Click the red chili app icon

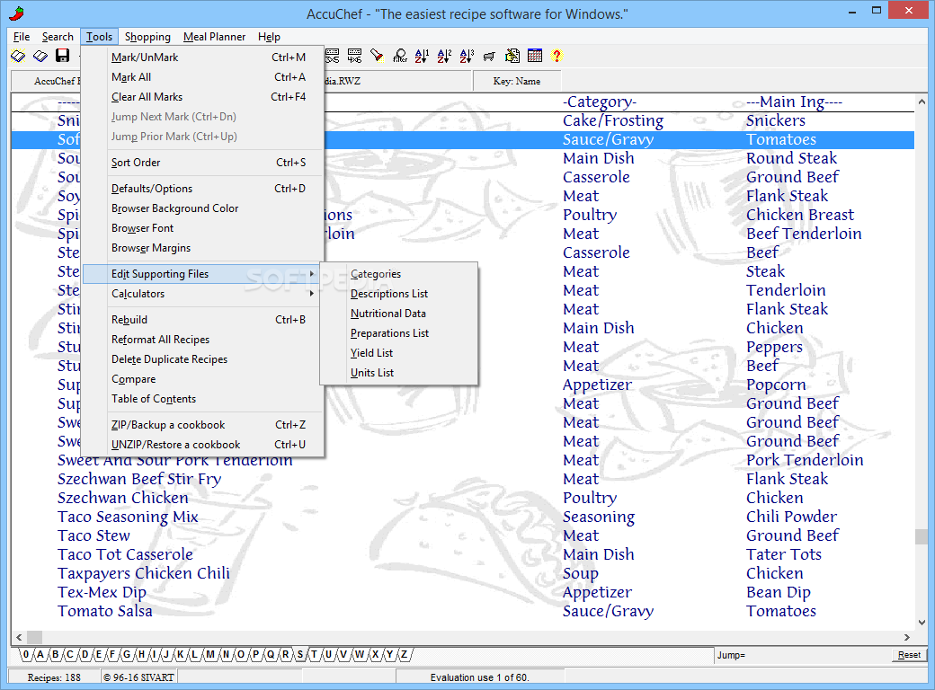point(17,13)
